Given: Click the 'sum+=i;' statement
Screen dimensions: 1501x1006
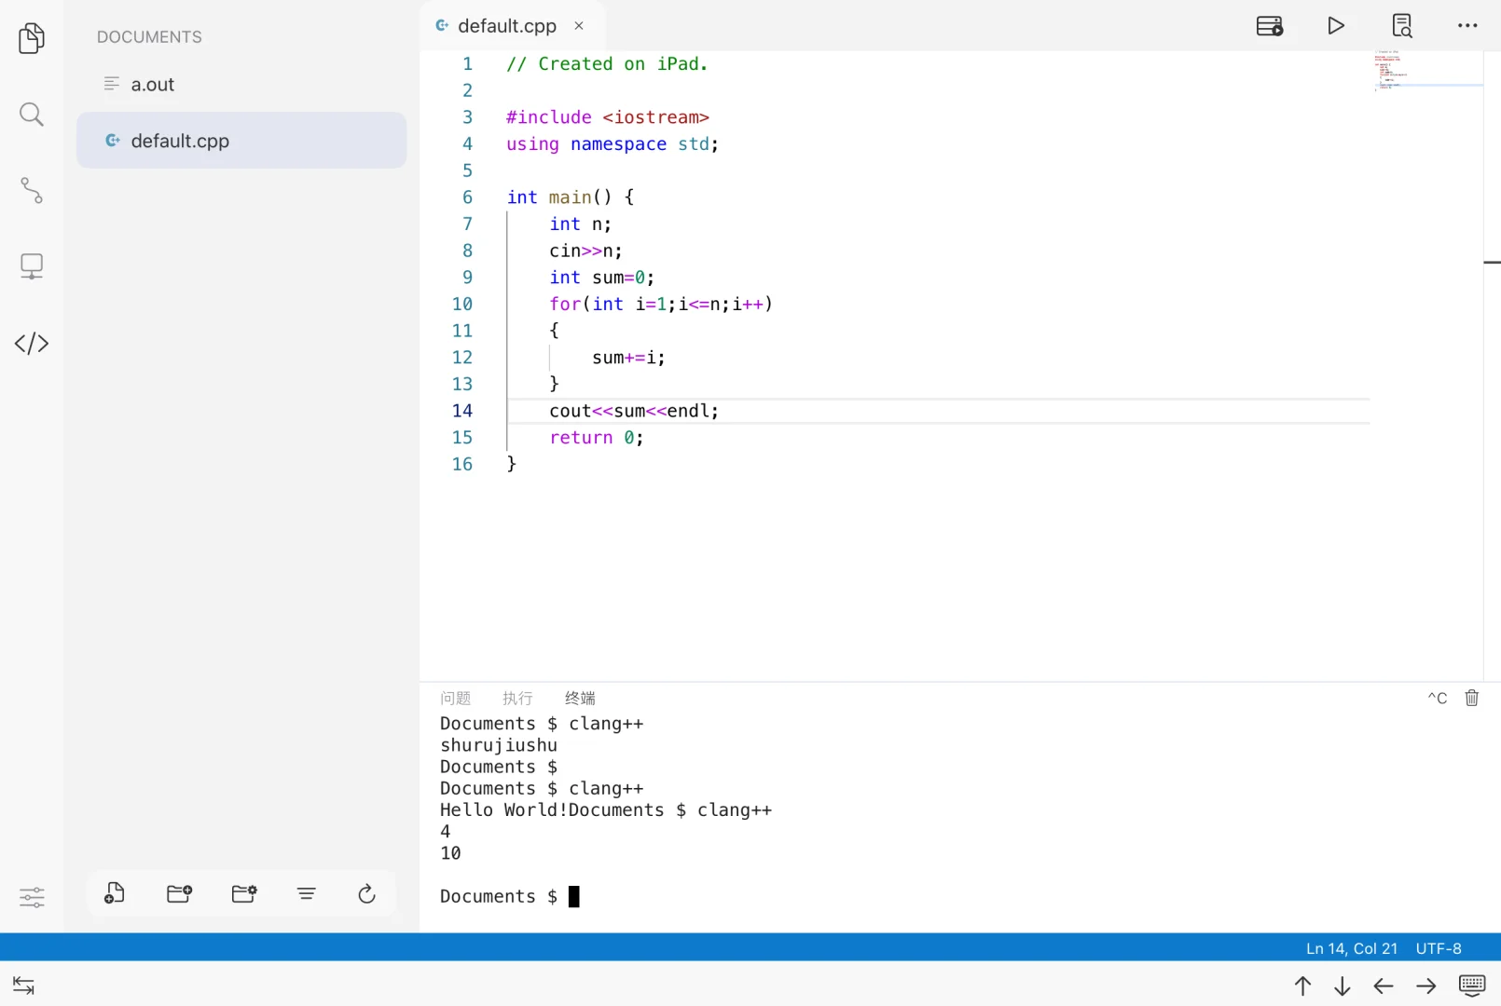Looking at the screenshot, I should tap(628, 358).
